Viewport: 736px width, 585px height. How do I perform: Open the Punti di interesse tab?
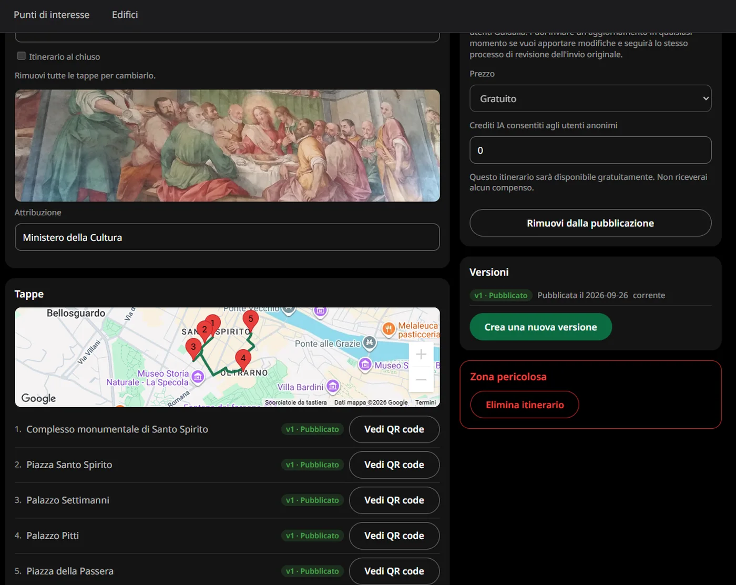point(52,15)
